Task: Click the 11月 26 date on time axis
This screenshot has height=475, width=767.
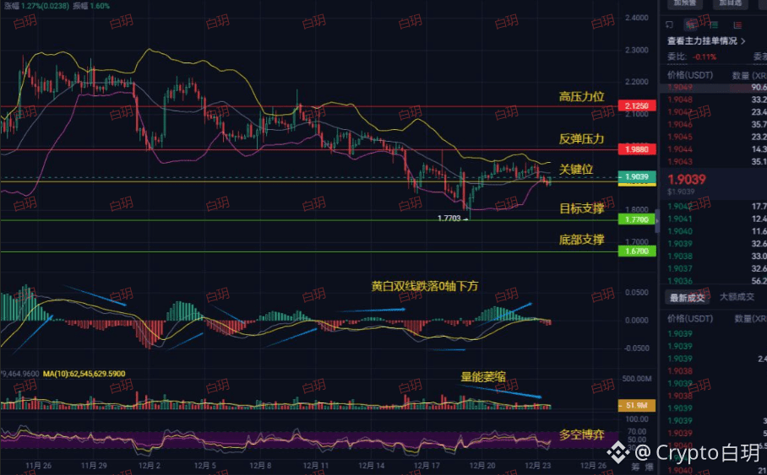Action: coord(39,466)
